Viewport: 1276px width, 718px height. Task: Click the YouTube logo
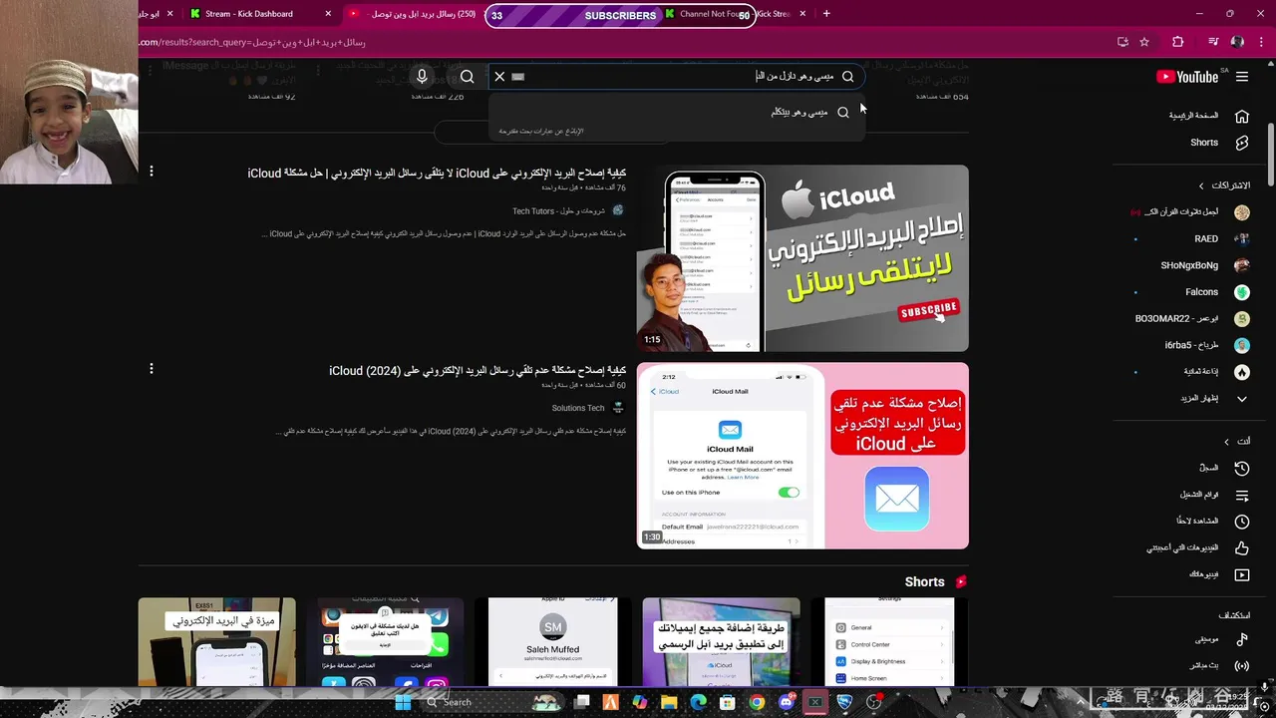(x=1187, y=77)
